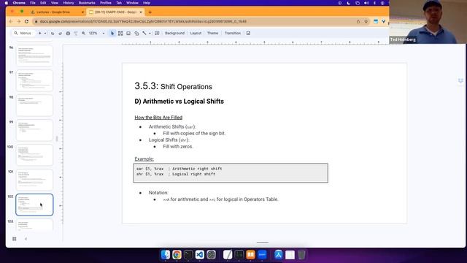This screenshot has height=263, width=467.
Task: Open Chrome menu in macOS menu bar
Action: point(19,3)
